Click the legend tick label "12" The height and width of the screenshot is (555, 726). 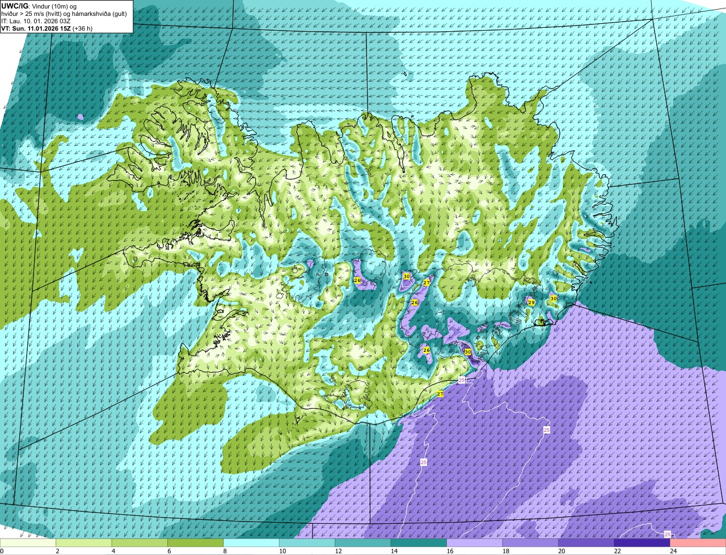point(338,551)
